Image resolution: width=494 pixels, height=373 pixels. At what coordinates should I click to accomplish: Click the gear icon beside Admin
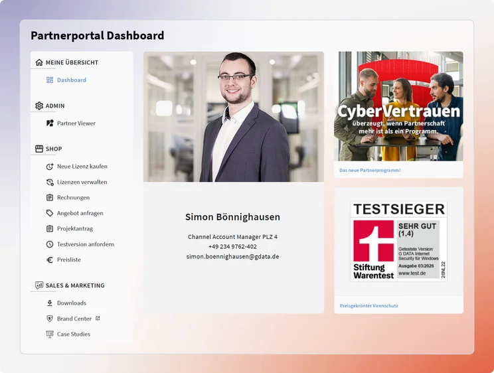click(x=39, y=106)
